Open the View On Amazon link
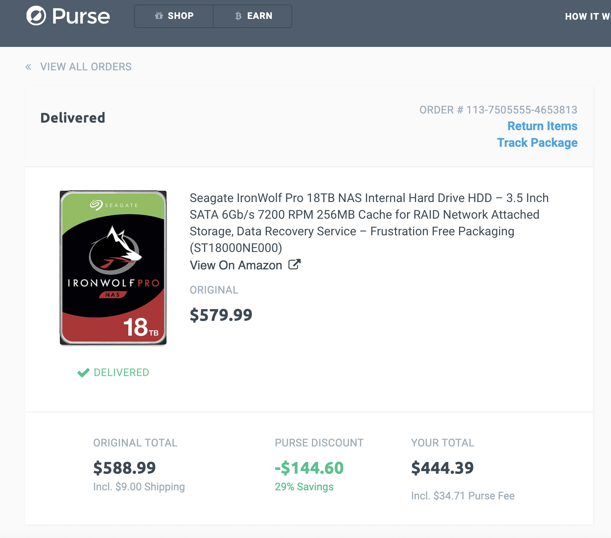Viewport: 611px width, 538px height. click(236, 265)
